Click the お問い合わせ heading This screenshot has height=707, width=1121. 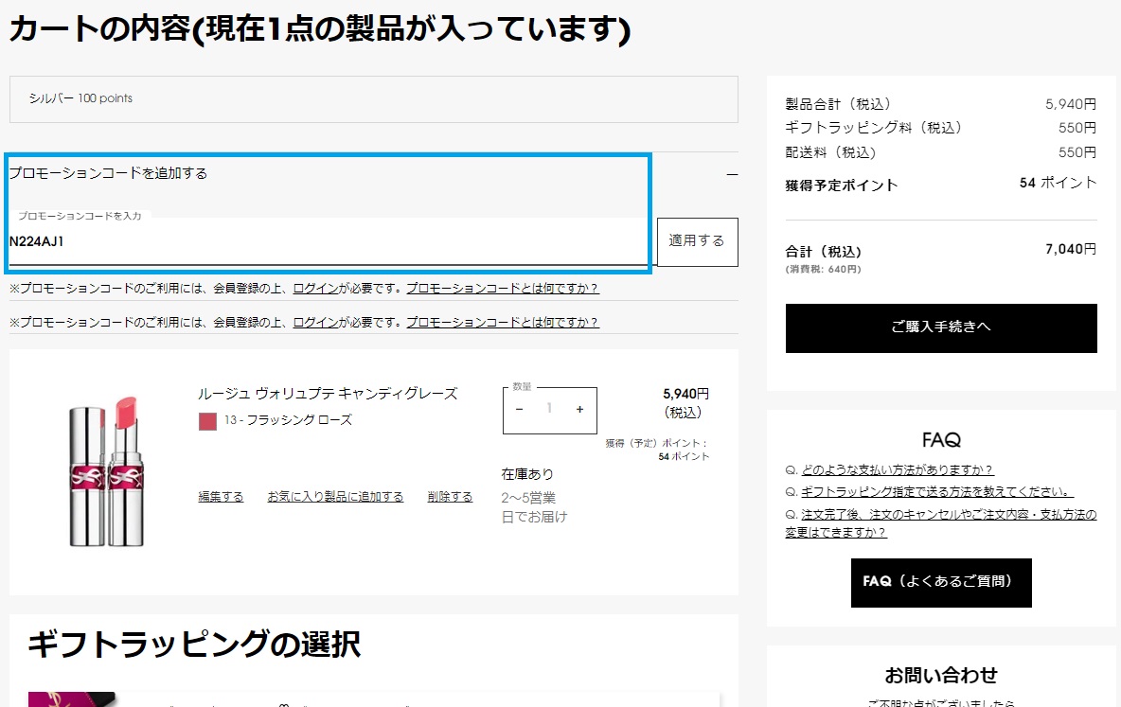(941, 676)
